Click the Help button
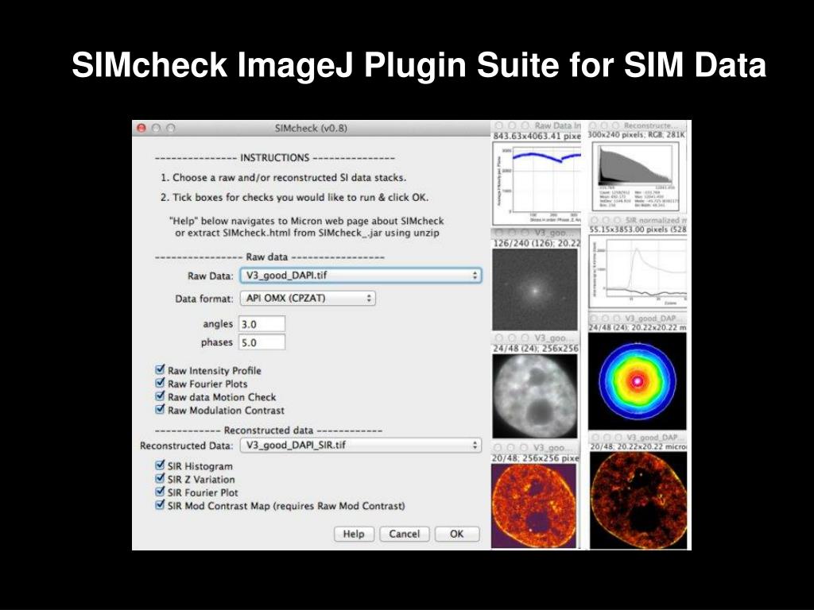This screenshot has height=610, width=814. (354, 534)
